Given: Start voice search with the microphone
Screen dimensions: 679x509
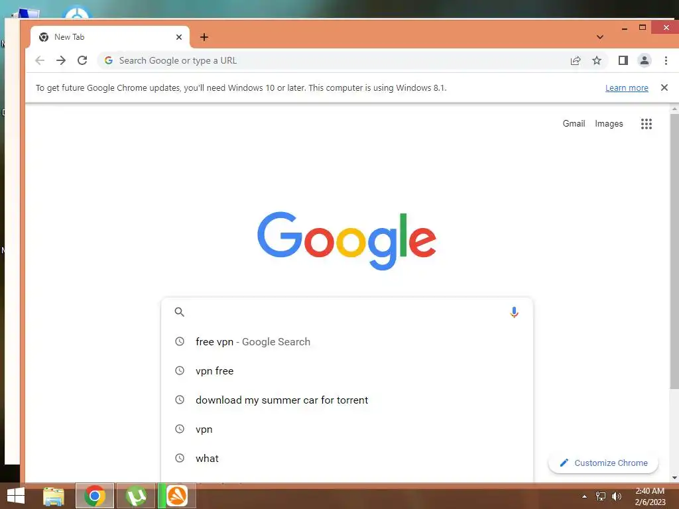Looking at the screenshot, I should [x=514, y=312].
